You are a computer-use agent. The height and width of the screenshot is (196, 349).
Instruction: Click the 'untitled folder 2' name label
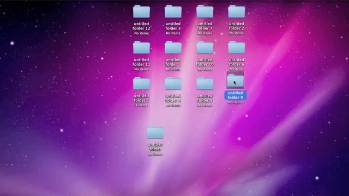236,26
